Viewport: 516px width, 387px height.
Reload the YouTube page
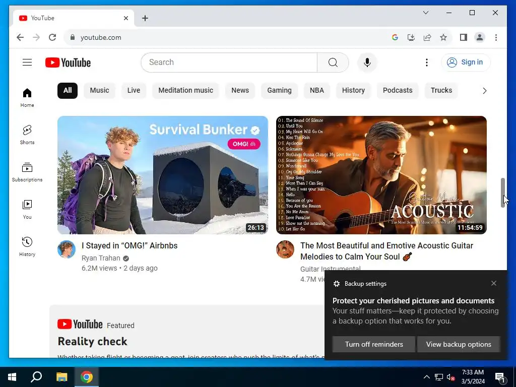click(52, 37)
